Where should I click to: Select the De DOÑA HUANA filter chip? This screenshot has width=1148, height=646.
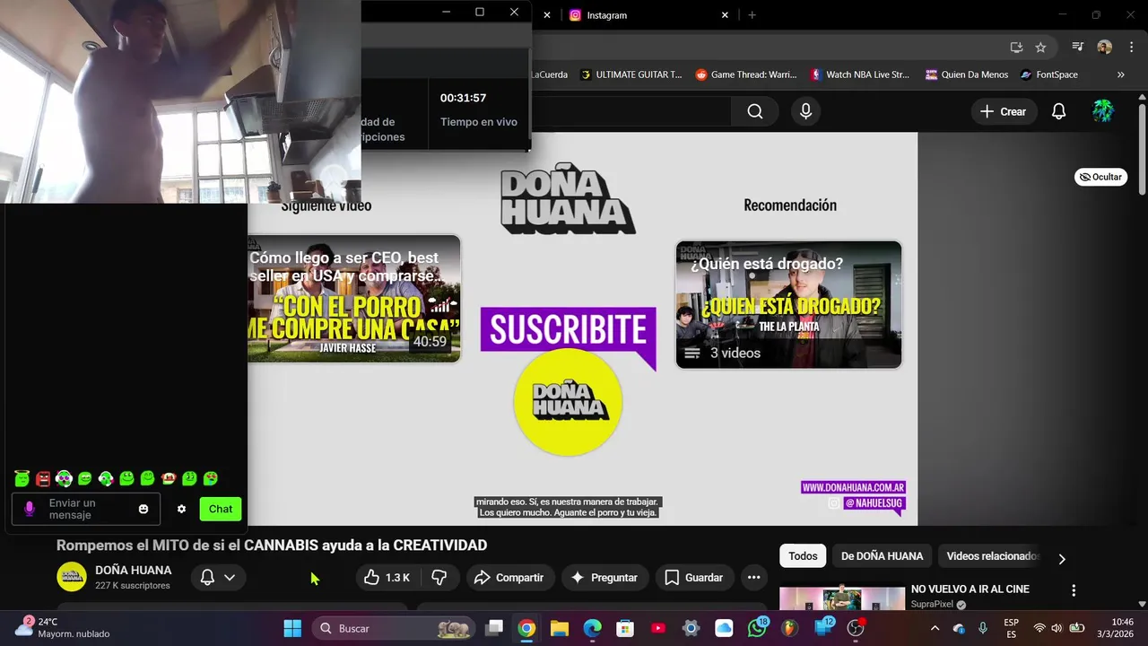point(882,556)
